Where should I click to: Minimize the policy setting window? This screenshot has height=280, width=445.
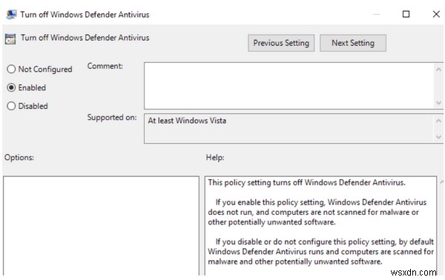(376, 14)
